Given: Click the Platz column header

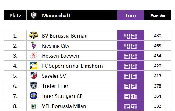Looking at the screenshot, I should (x=15, y=16).
